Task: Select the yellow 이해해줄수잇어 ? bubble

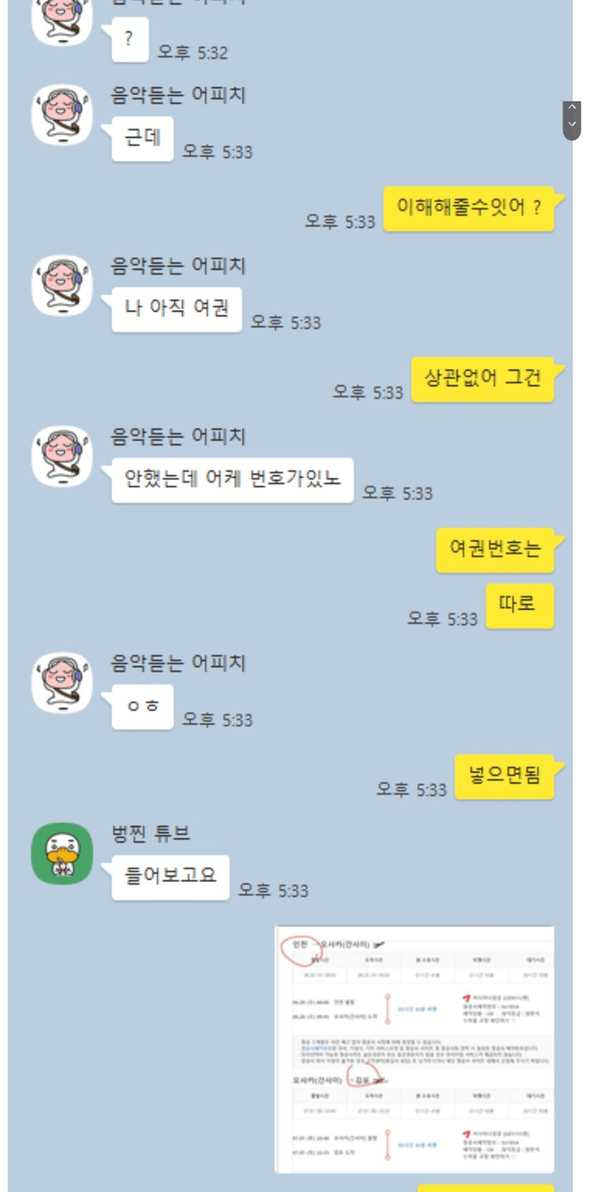Action: click(x=469, y=208)
